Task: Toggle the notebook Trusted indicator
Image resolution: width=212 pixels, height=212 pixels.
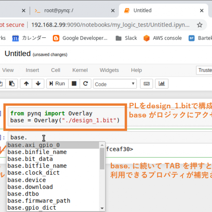Action: click(x=205, y=70)
